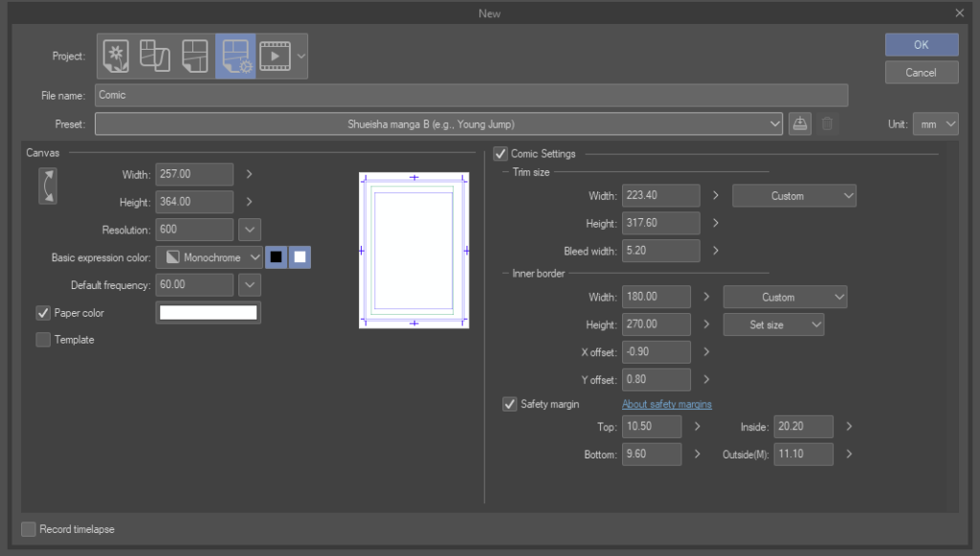
Task: Click the canvas Width field 257.00
Action: point(194,174)
